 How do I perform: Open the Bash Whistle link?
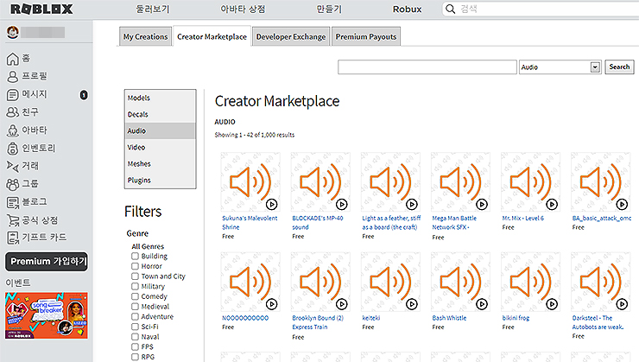coord(450,318)
